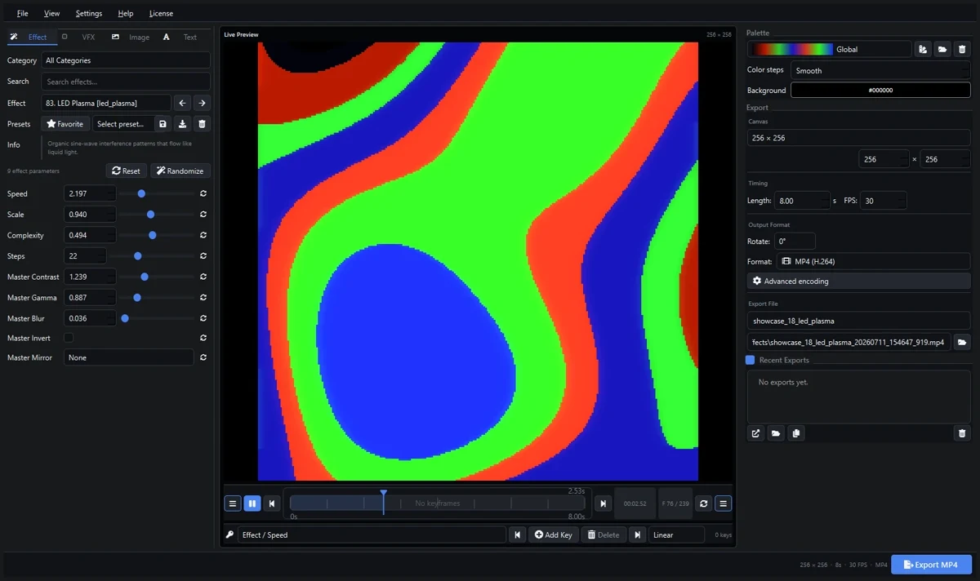
Task: Open the Background color swatch
Action: [x=880, y=90]
